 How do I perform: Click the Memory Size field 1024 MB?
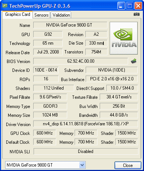click(50, 115)
